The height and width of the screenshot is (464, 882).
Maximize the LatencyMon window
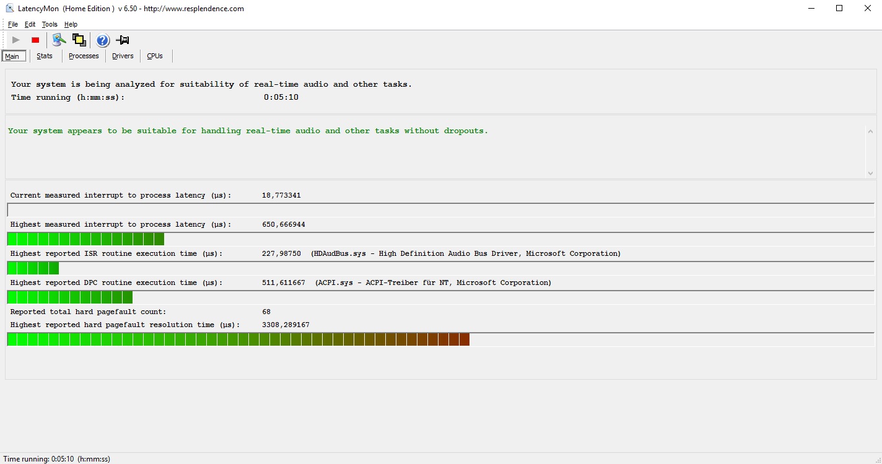(x=839, y=9)
